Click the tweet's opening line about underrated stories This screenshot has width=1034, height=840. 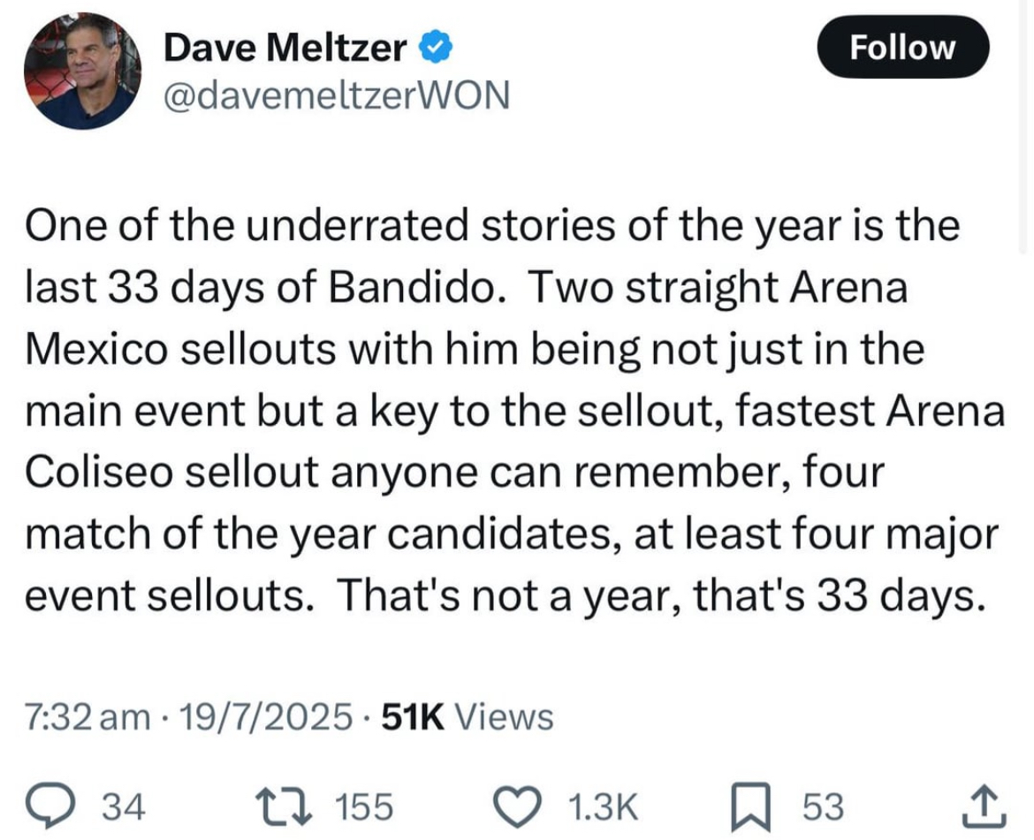(x=492, y=226)
